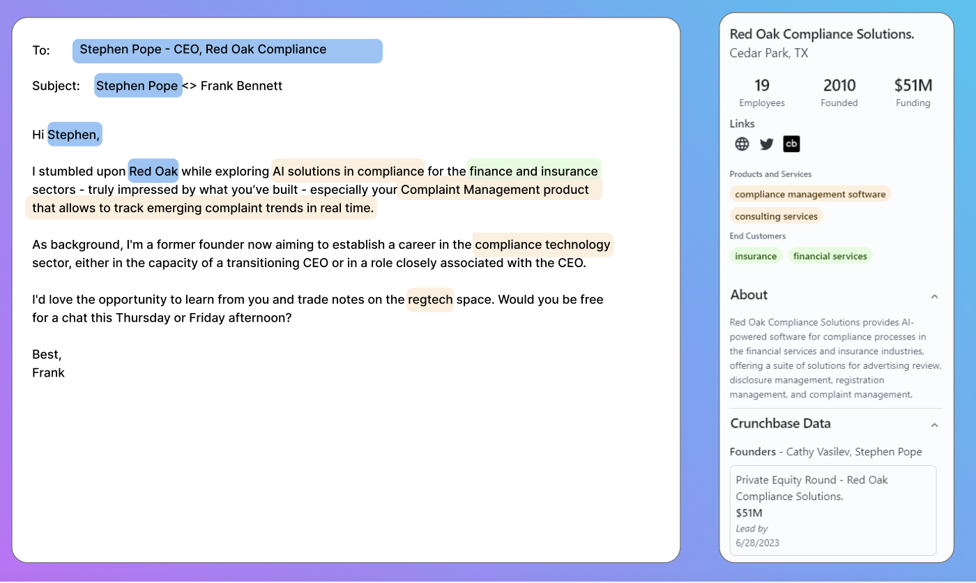Click the 'Red Oak Compliance Solutions.' company title
The width and height of the screenshot is (976, 583).
pyautogui.click(x=822, y=33)
